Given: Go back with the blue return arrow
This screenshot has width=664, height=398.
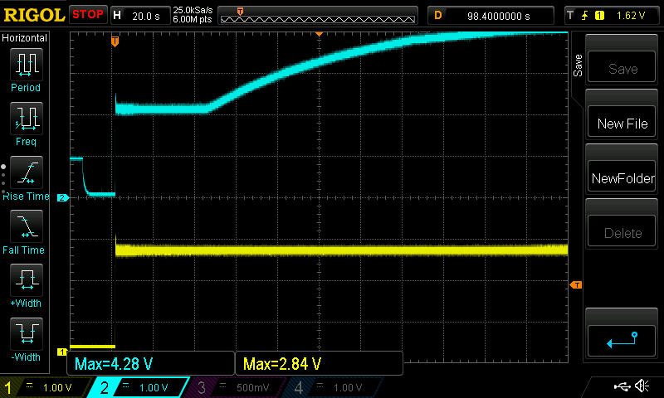Looking at the screenshot, I should click(x=622, y=340).
